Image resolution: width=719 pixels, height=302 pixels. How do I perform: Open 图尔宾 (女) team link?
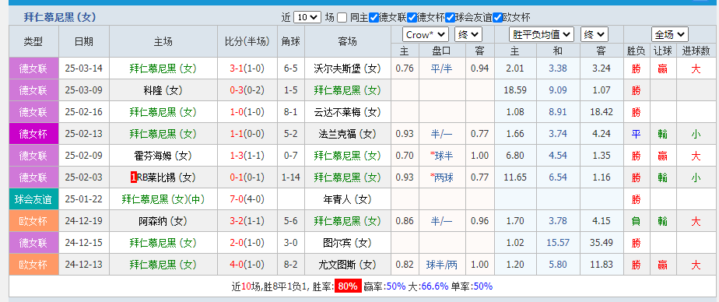pos(348,242)
